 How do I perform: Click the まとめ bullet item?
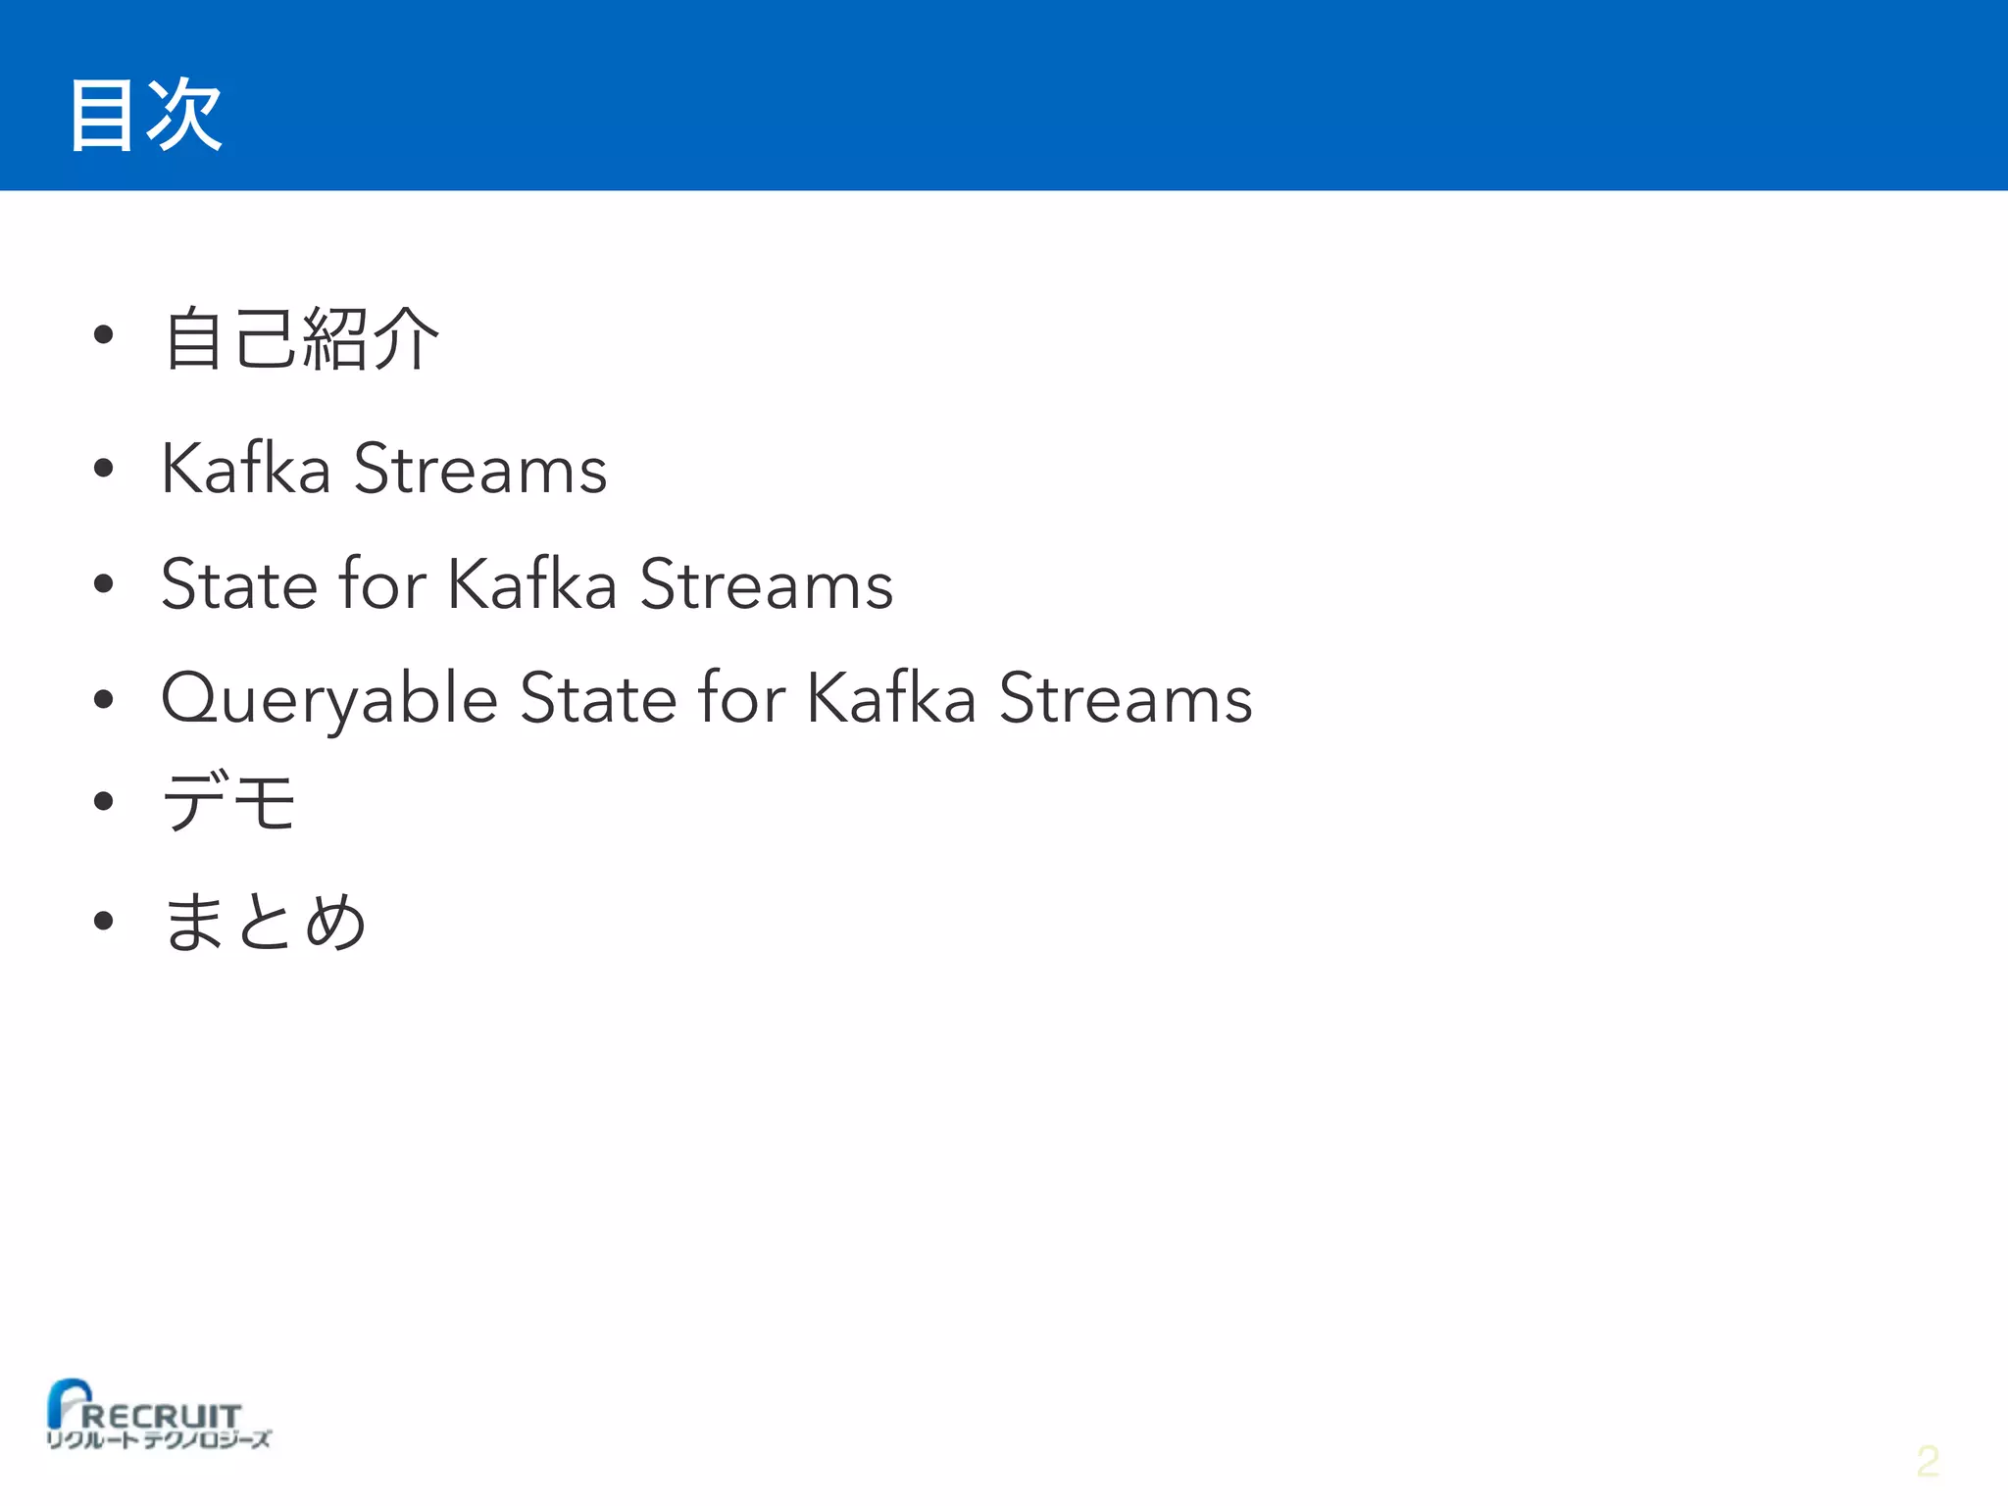coord(265,921)
